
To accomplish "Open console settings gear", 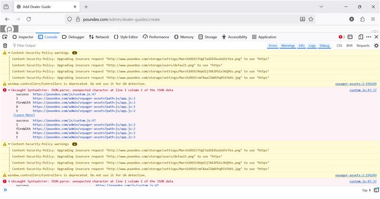I will click(x=376, y=45).
